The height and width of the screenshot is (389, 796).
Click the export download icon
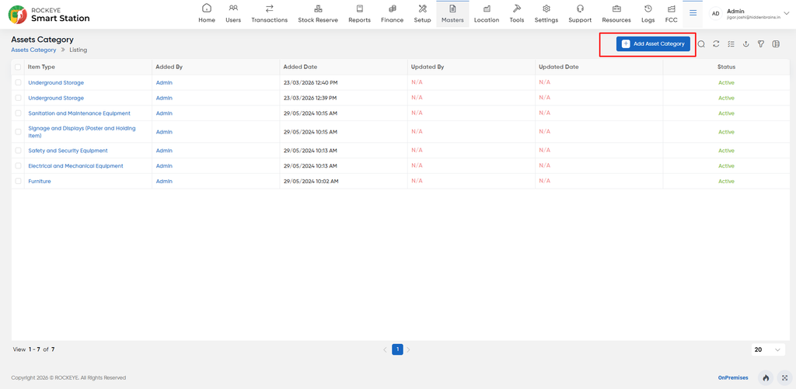[x=745, y=44]
